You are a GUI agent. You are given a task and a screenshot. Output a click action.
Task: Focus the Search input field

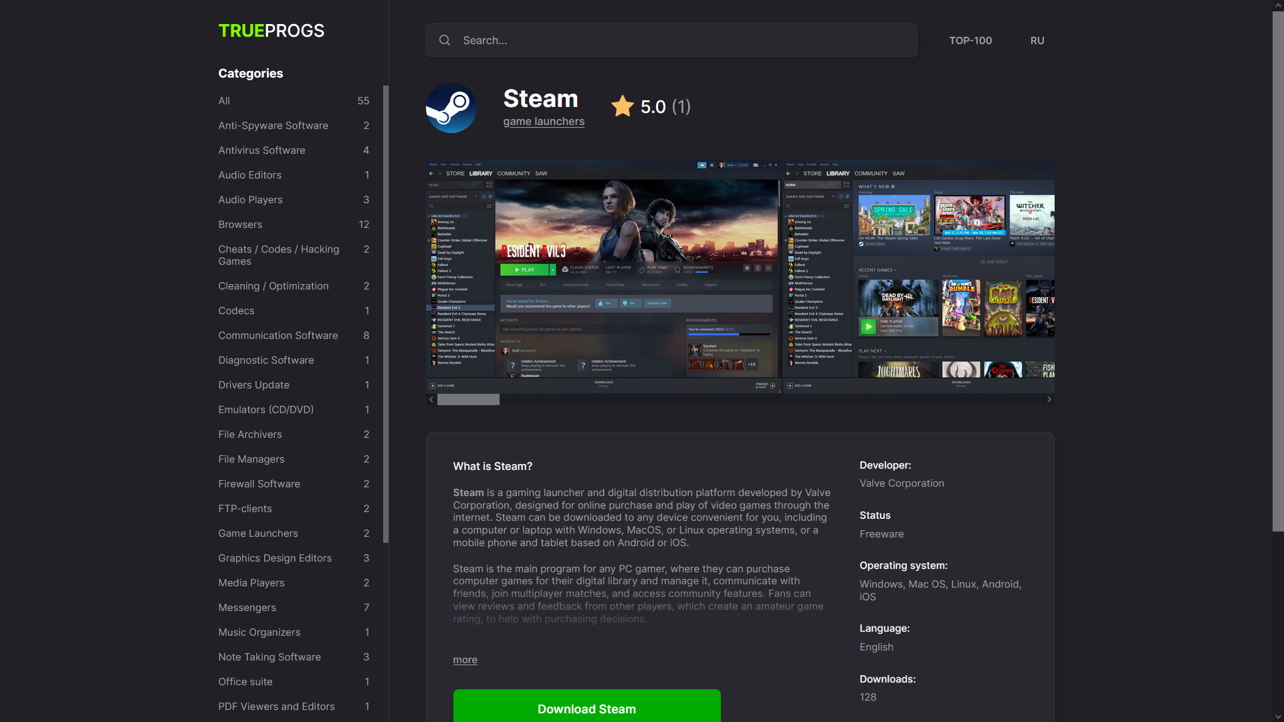point(671,40)
